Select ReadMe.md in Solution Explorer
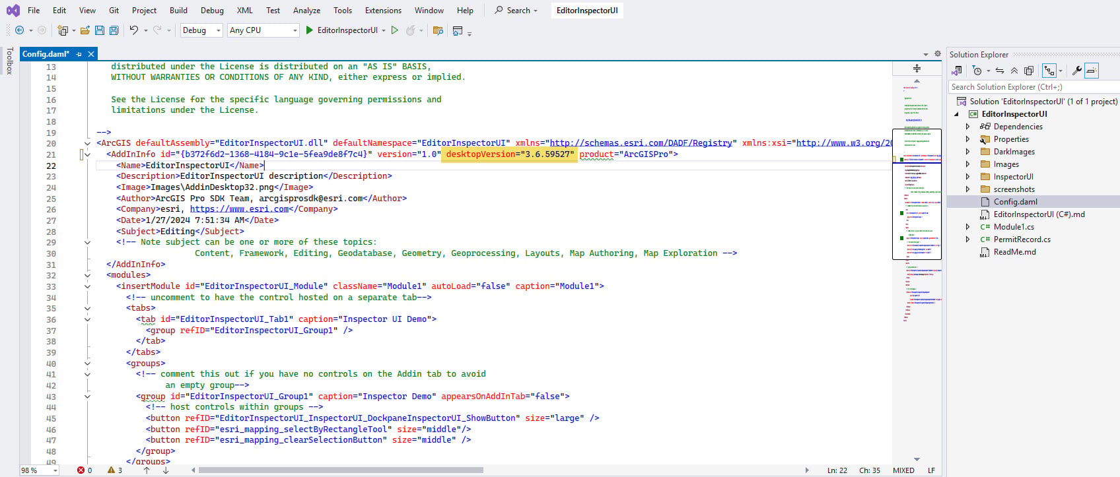Screen dimensions: 1120x477 pyautogui.click(x=1014, y=252)
